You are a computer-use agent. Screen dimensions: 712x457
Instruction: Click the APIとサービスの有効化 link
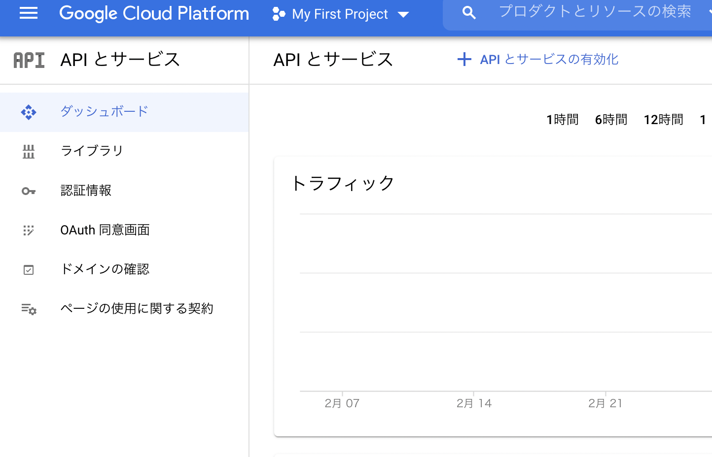click(x=549, y=59)
